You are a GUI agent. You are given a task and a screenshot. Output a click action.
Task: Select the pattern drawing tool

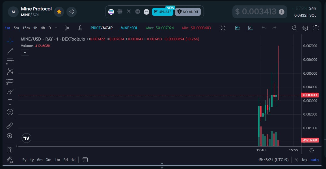pyautogui.click(x=10, y=72)
